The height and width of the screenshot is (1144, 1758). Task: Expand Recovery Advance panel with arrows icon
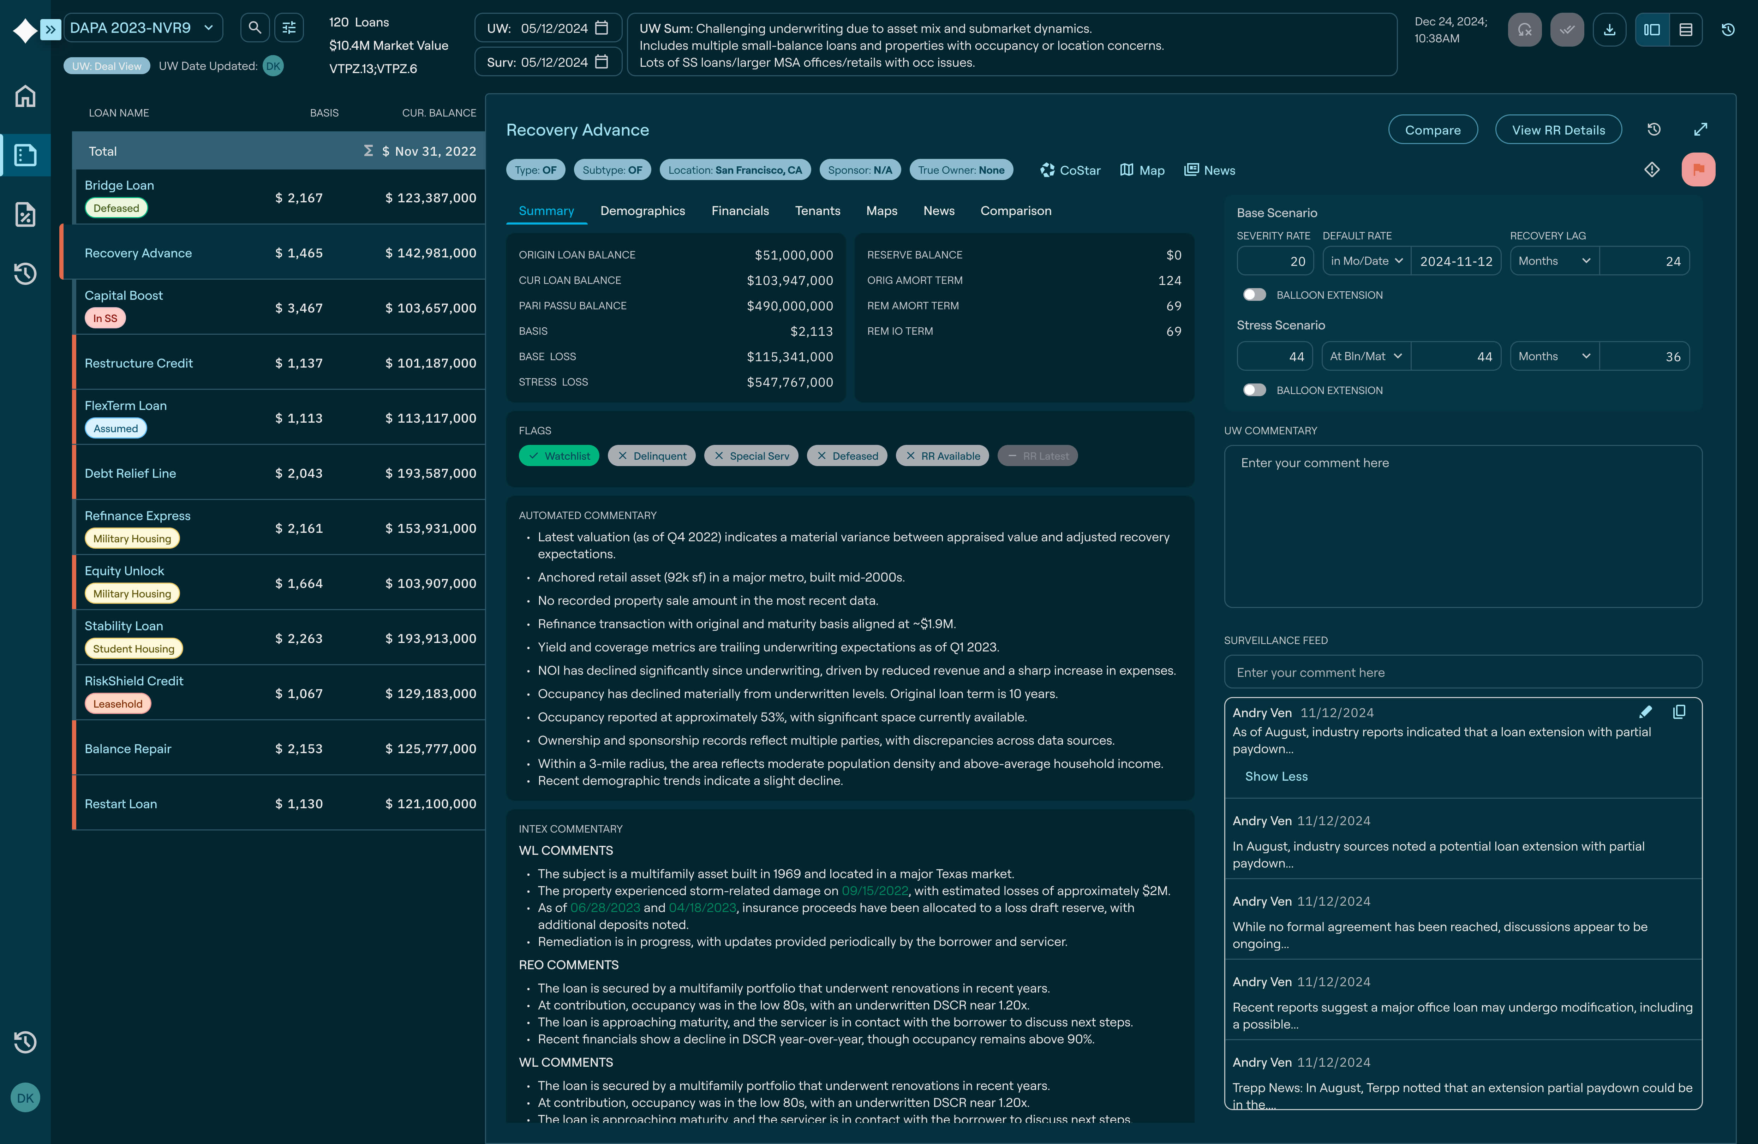[x=1700, y=130]
